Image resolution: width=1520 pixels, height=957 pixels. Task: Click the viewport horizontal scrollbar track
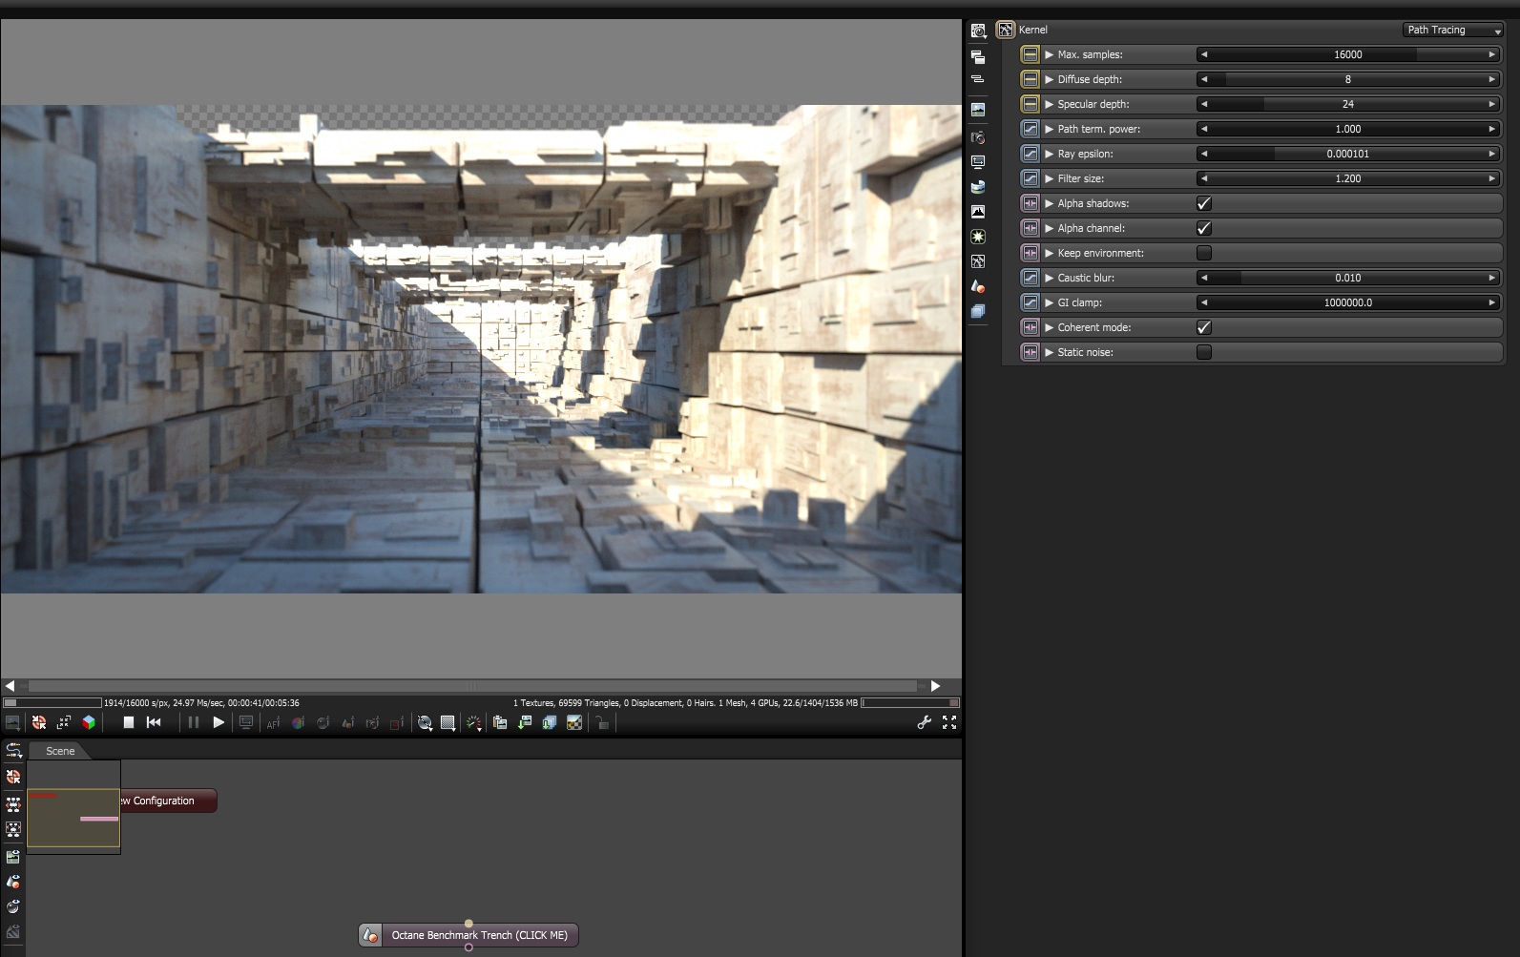coord(472,686)
